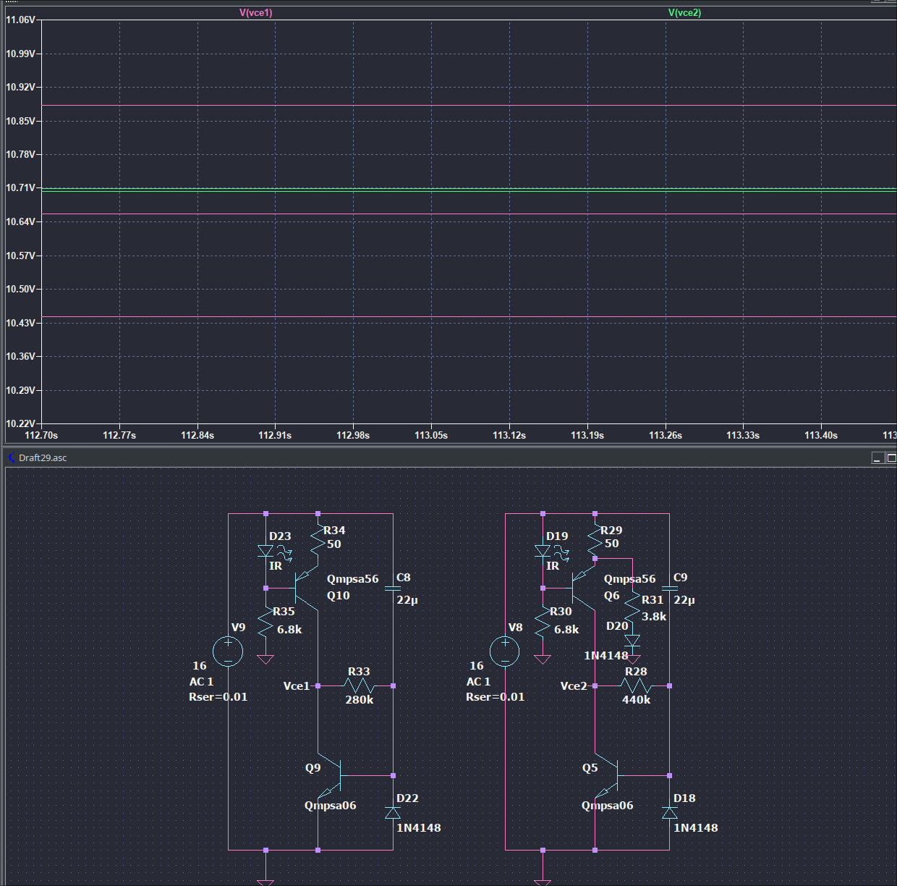
Task: Select the Q6 PNP transistor symbol
Action: click(584, 588)
